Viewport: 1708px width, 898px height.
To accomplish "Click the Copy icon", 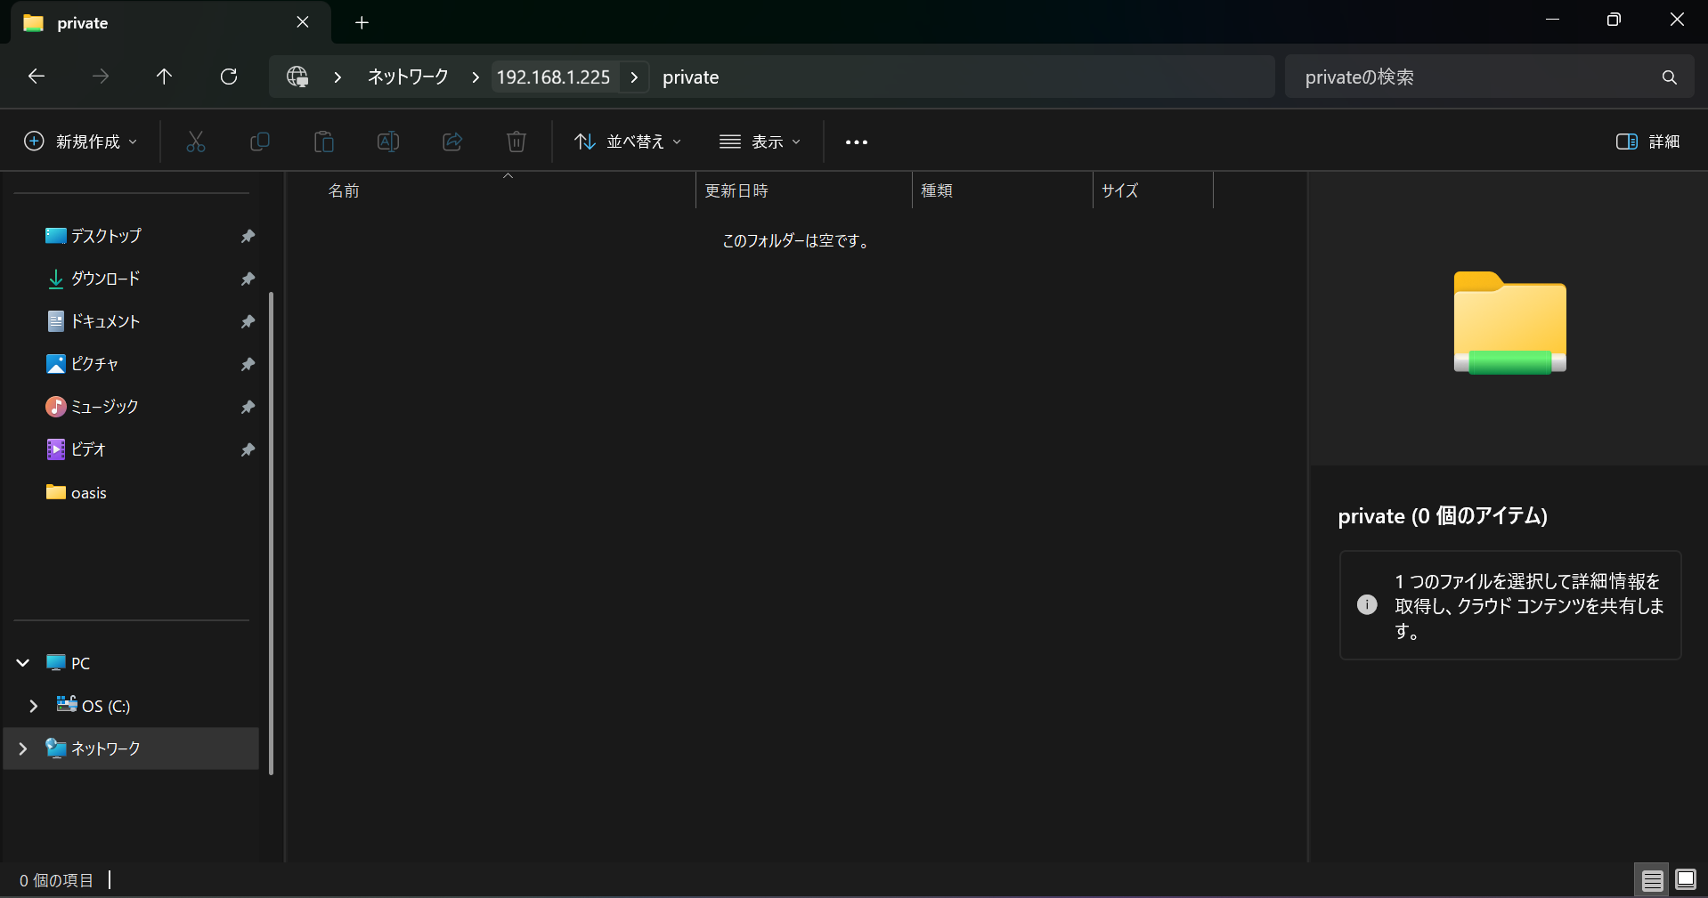I will pyautogui.click(x=260, y=142).
